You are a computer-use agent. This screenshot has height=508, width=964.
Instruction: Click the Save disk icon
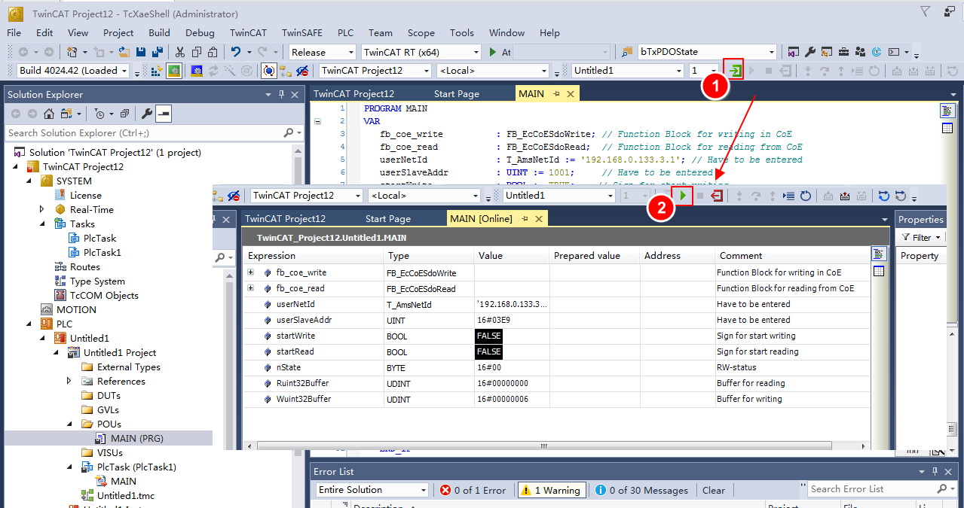pos(141,52)
